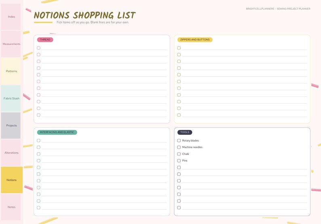The height and width of the screenshot is (224, 321).
Task: Click the TOOLS section label
Action: tap(185, 132)
